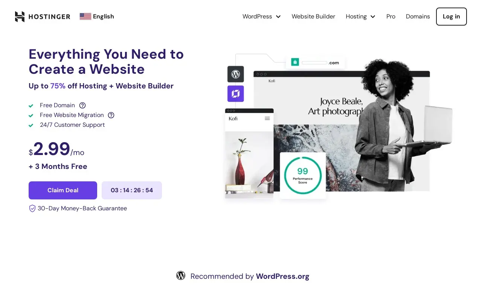Click the Claim Deal button
482x301 pixels.
(63, 190)
